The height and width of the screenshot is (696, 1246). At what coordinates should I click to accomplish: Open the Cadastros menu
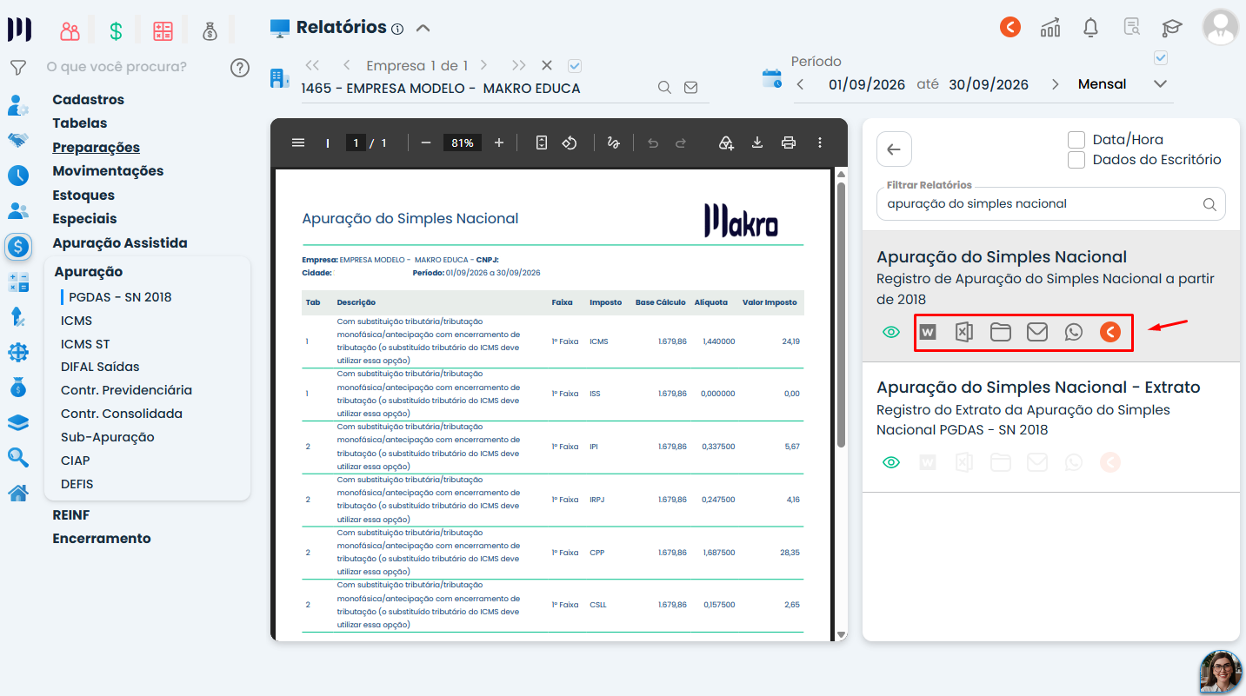point(89,100)
